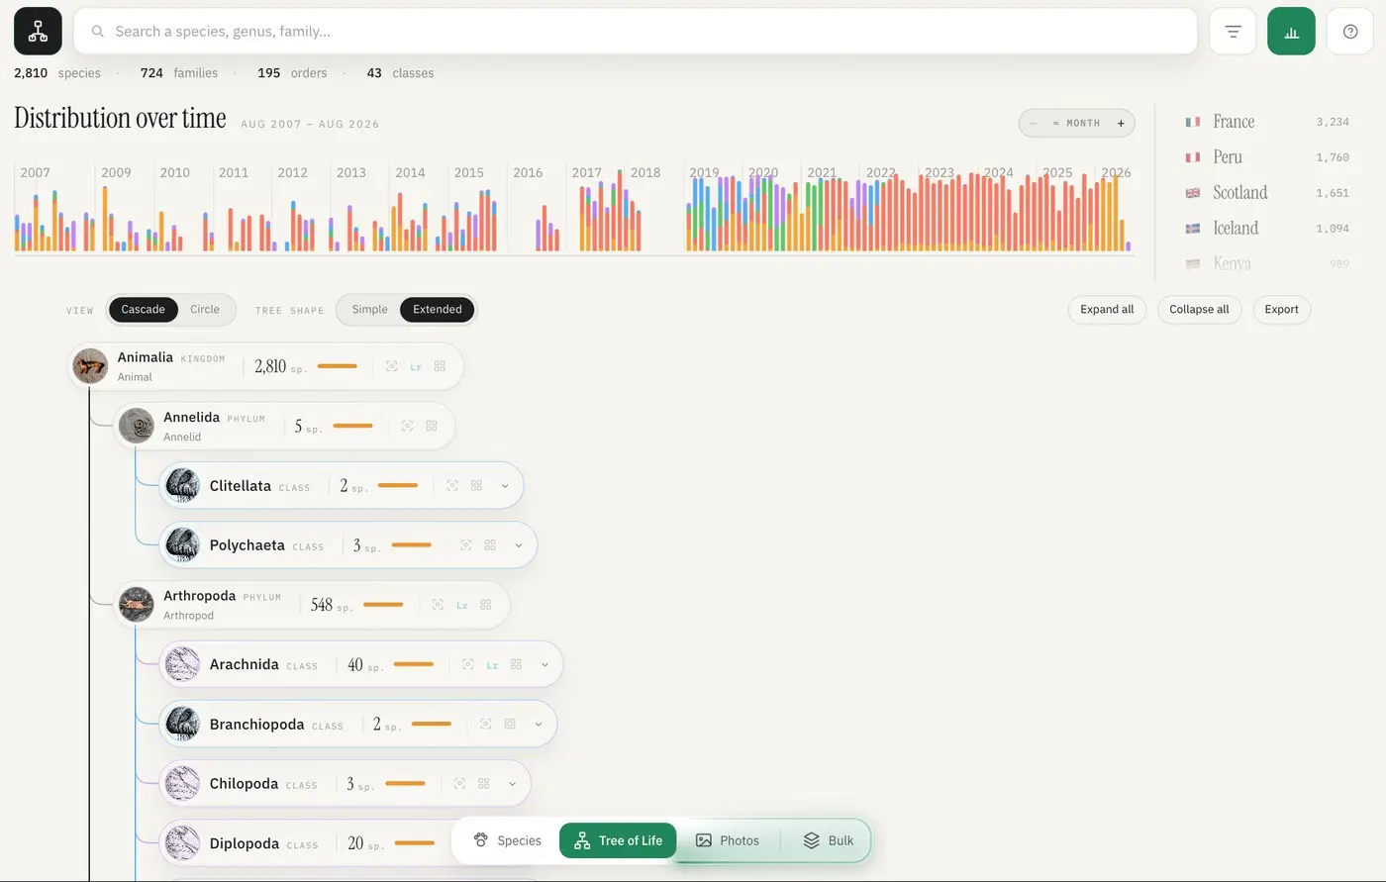Click the '43 classes' count
Screen dimensions: 1386x882
point(400,73)
